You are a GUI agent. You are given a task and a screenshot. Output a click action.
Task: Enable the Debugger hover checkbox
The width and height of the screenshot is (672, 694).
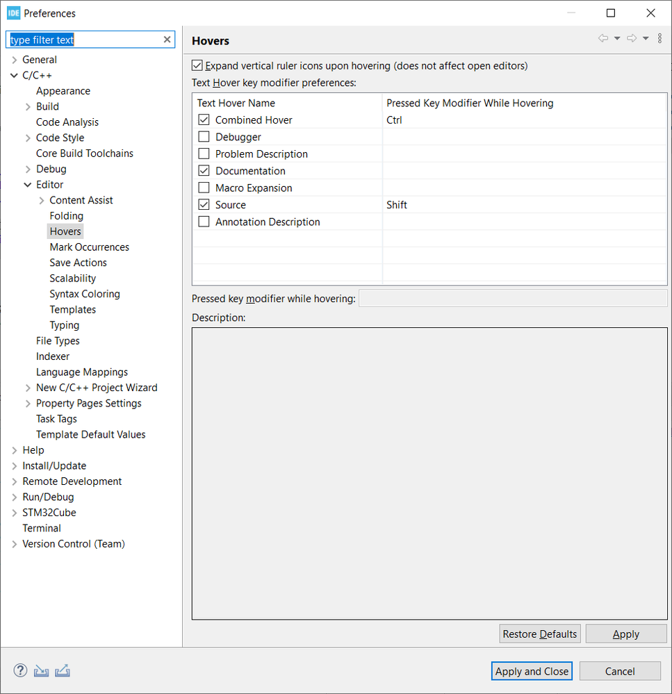[x=204, y=137]
